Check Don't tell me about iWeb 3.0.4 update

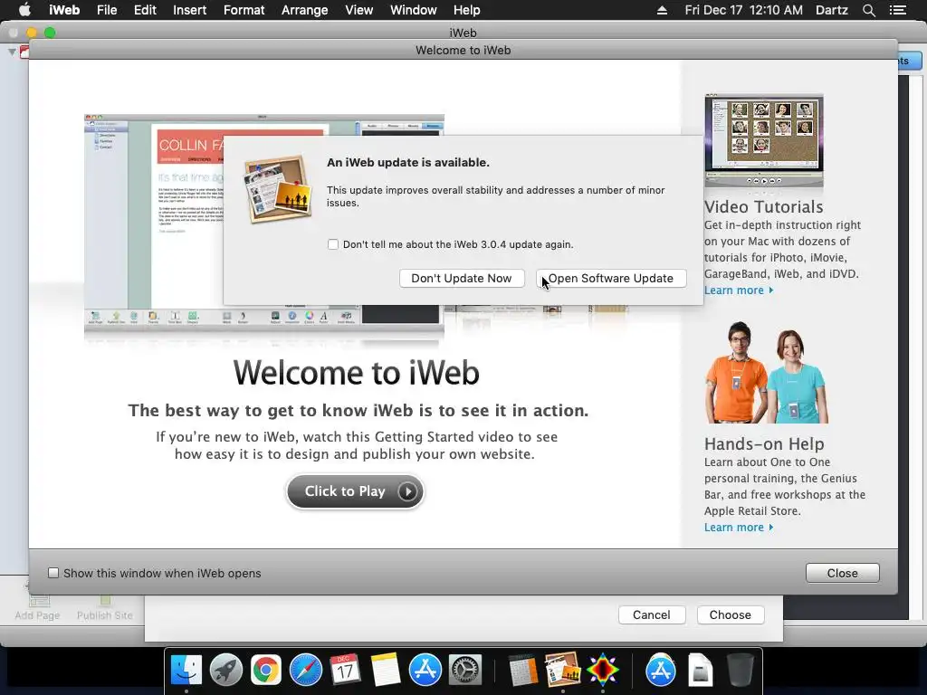pyautogui.click(x=333, y=244)
